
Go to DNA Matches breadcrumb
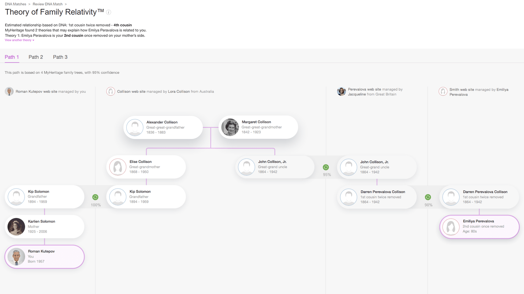click(x=15, y=4)
